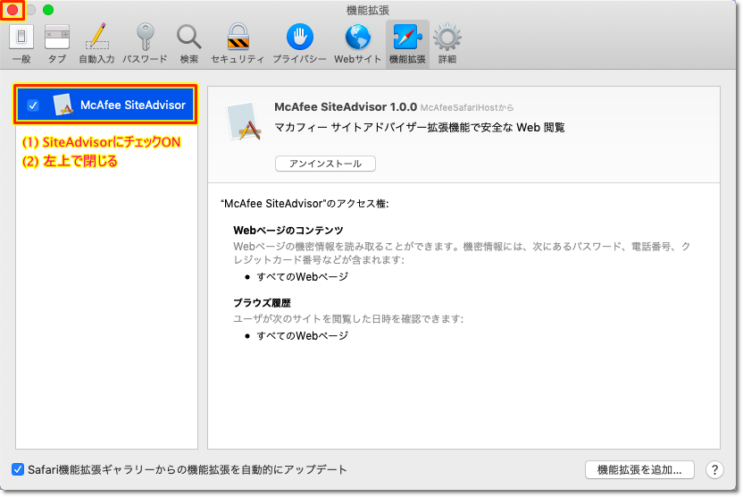Click the extension description mentioning 安全な Web 閲覧
The width and height of the screenshot is (743, 497).
[420, 128]
